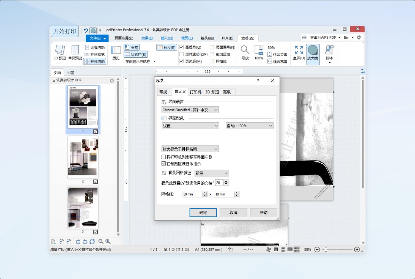Switch to the 抬头(M) ribbon tab
This screenshot has height=279, width=415.
pos(207,38)
